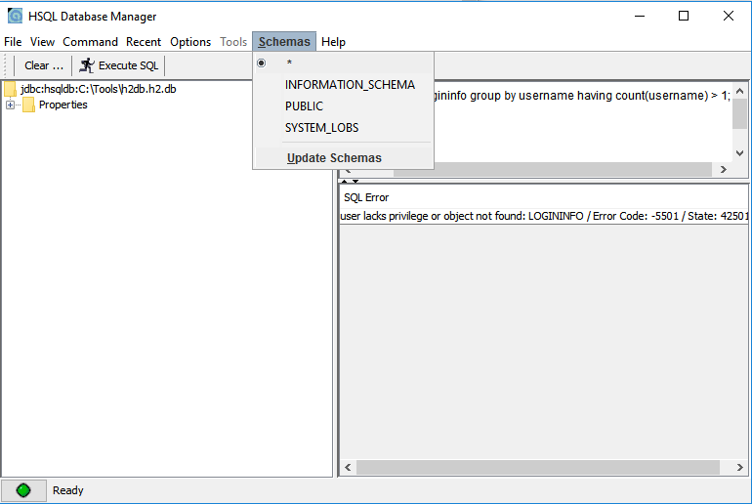Open the Command menu
The image size is (752, 504).
click(x=90, y=42)
